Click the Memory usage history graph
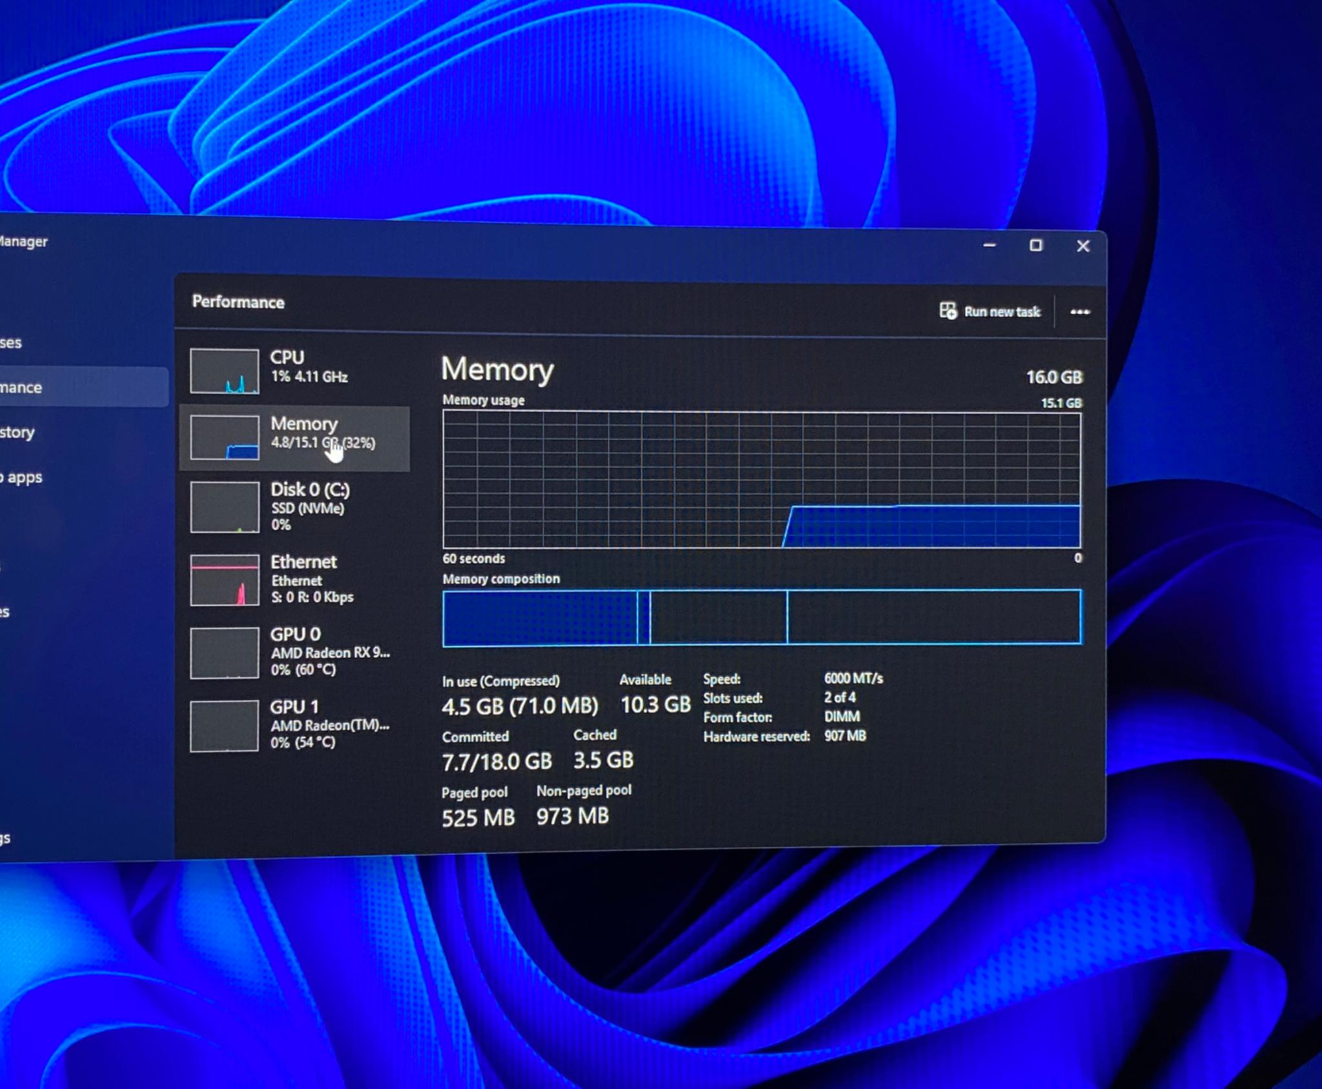 [x=762, y=480]
